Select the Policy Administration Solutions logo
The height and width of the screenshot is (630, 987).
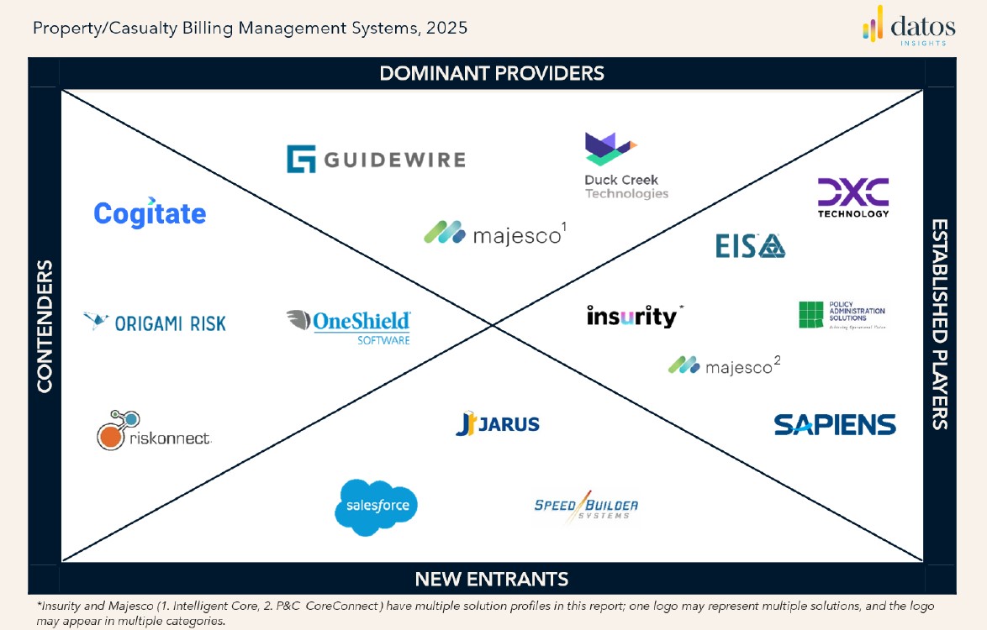pyautogui.click(x=842, y=315)
